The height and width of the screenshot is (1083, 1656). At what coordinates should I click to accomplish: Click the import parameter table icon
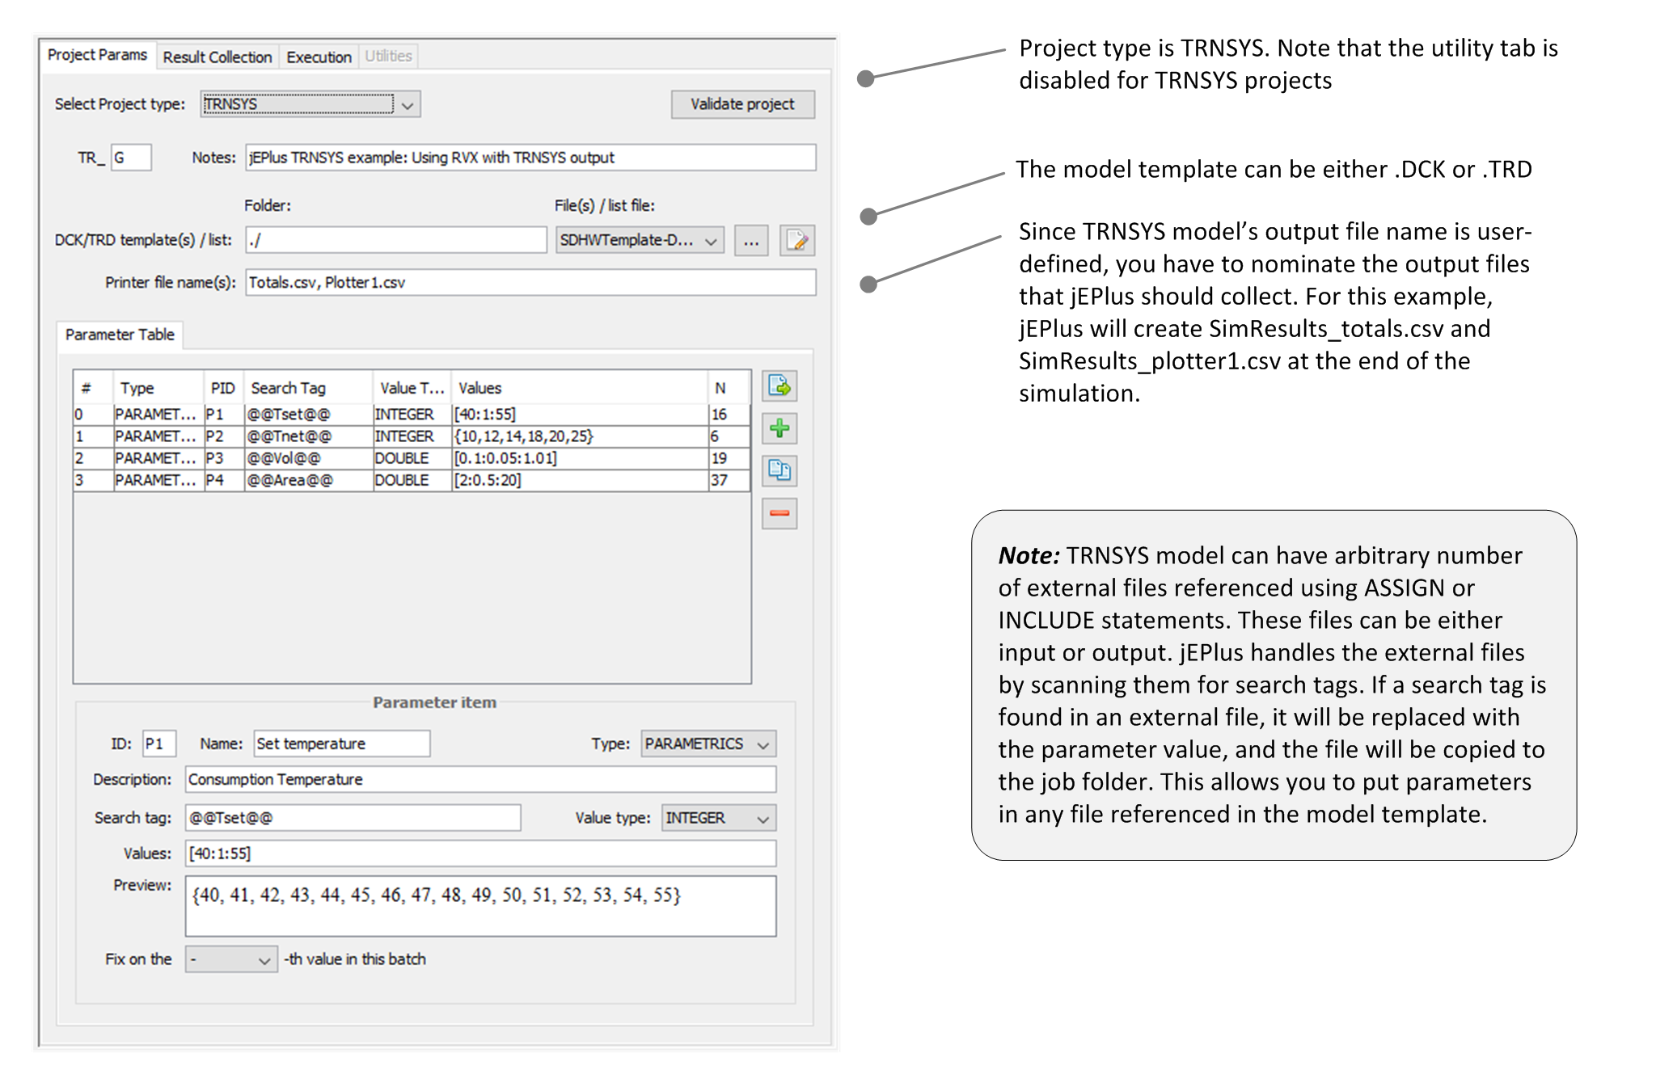[x=779, y=386]
